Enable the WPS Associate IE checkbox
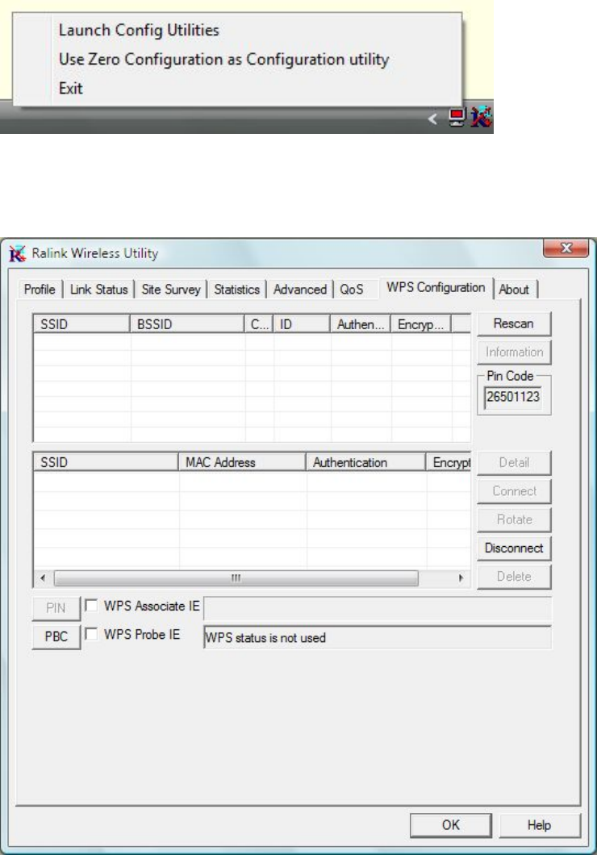This screenshot has height=855, width=597. 91,605
